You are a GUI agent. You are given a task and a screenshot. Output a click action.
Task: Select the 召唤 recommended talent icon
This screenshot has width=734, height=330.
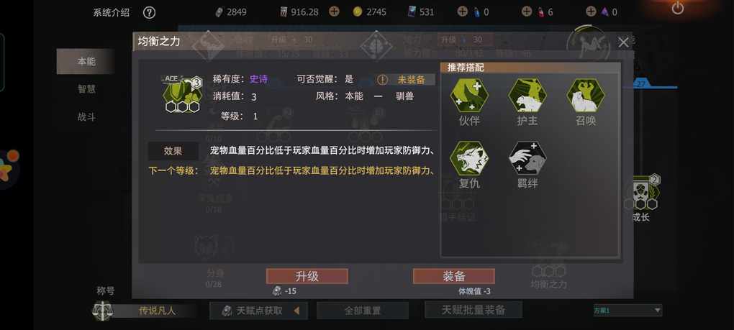[x=586, y=96]
